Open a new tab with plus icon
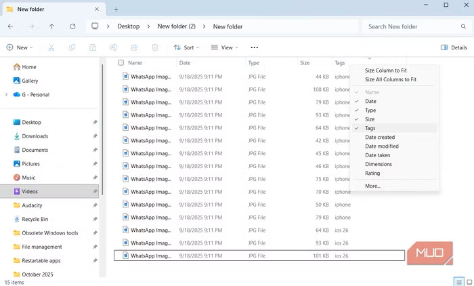The width and height of the screenshot is (474, 286). tap(116, 9)
